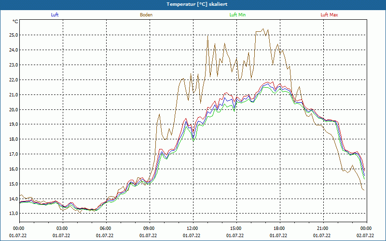Click the 21:00 time label on the x-axis
386x241 pixels.
pos(323,228)
